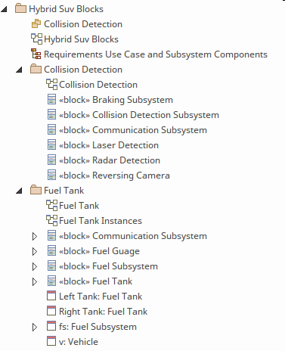Select Right Tank: Fuel Tank item
Screen dimensions: 285x351
pyautogui.click(x=103, y=312)
